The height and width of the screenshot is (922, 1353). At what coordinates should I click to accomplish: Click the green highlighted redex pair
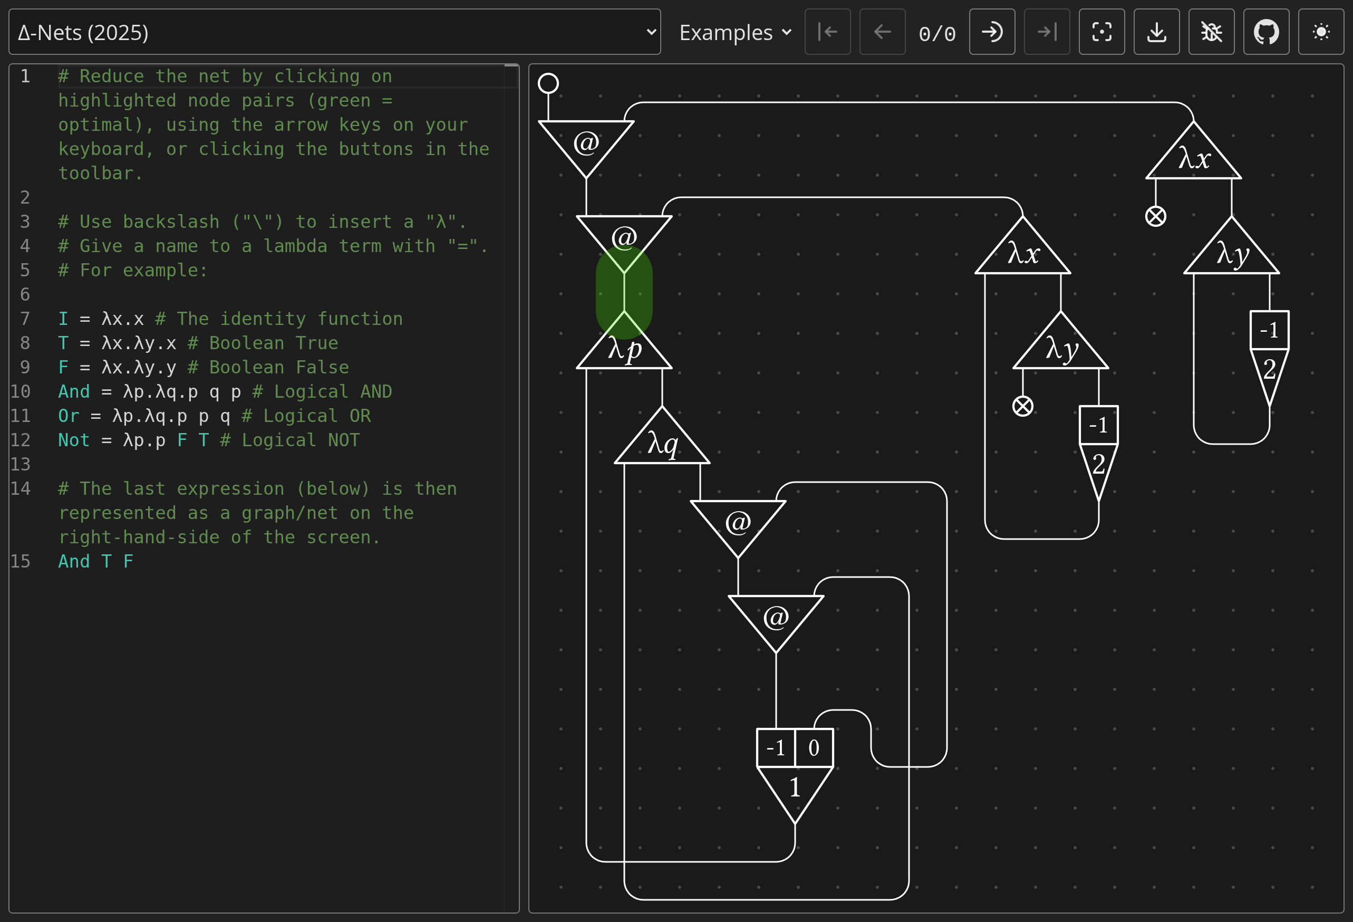point(624,292)
